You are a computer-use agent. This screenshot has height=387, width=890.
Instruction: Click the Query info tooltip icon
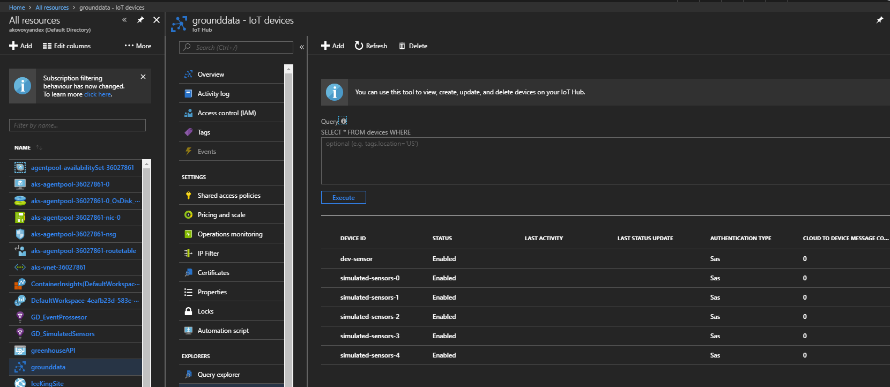tap(343, 121)
